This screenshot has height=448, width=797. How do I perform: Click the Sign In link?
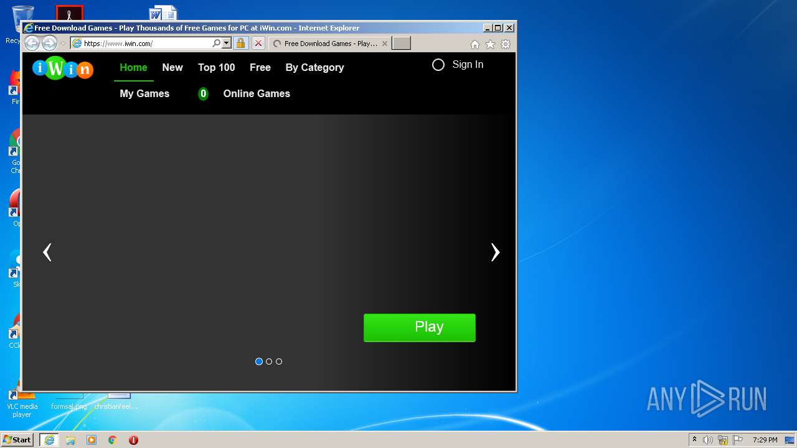point(468,64)
